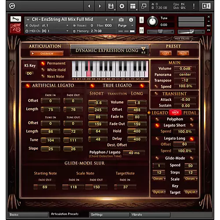
Task: Open the Output st.1 dropdown
Action: 47,26
